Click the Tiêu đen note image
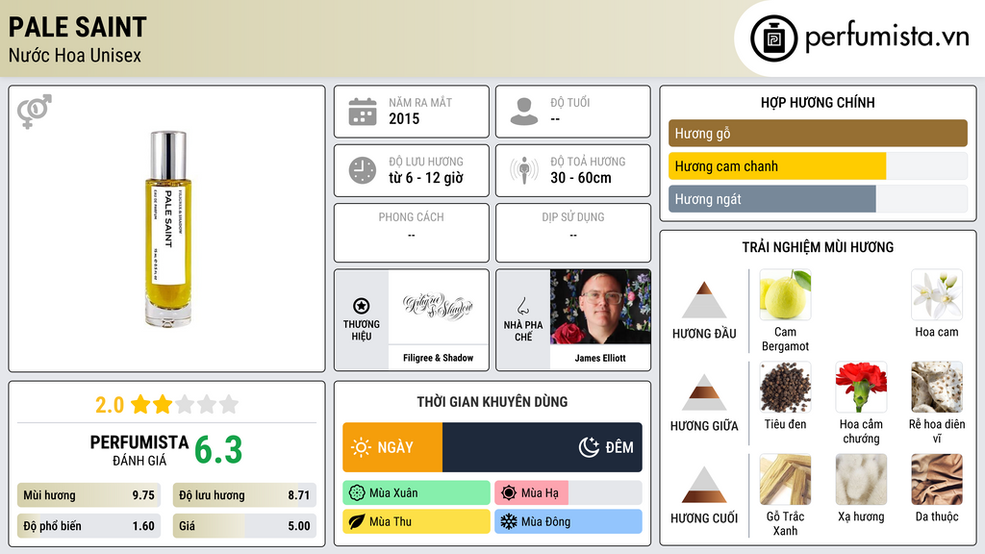985x554 pixels. [x=785, y=387]
